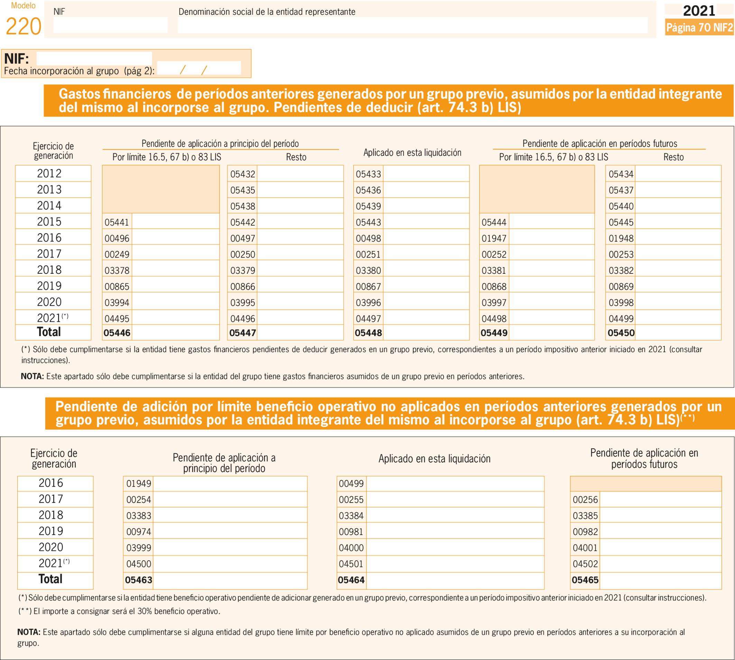Click input field for box 00498
The image size is (735, 660).
click(x=426, y=237)
